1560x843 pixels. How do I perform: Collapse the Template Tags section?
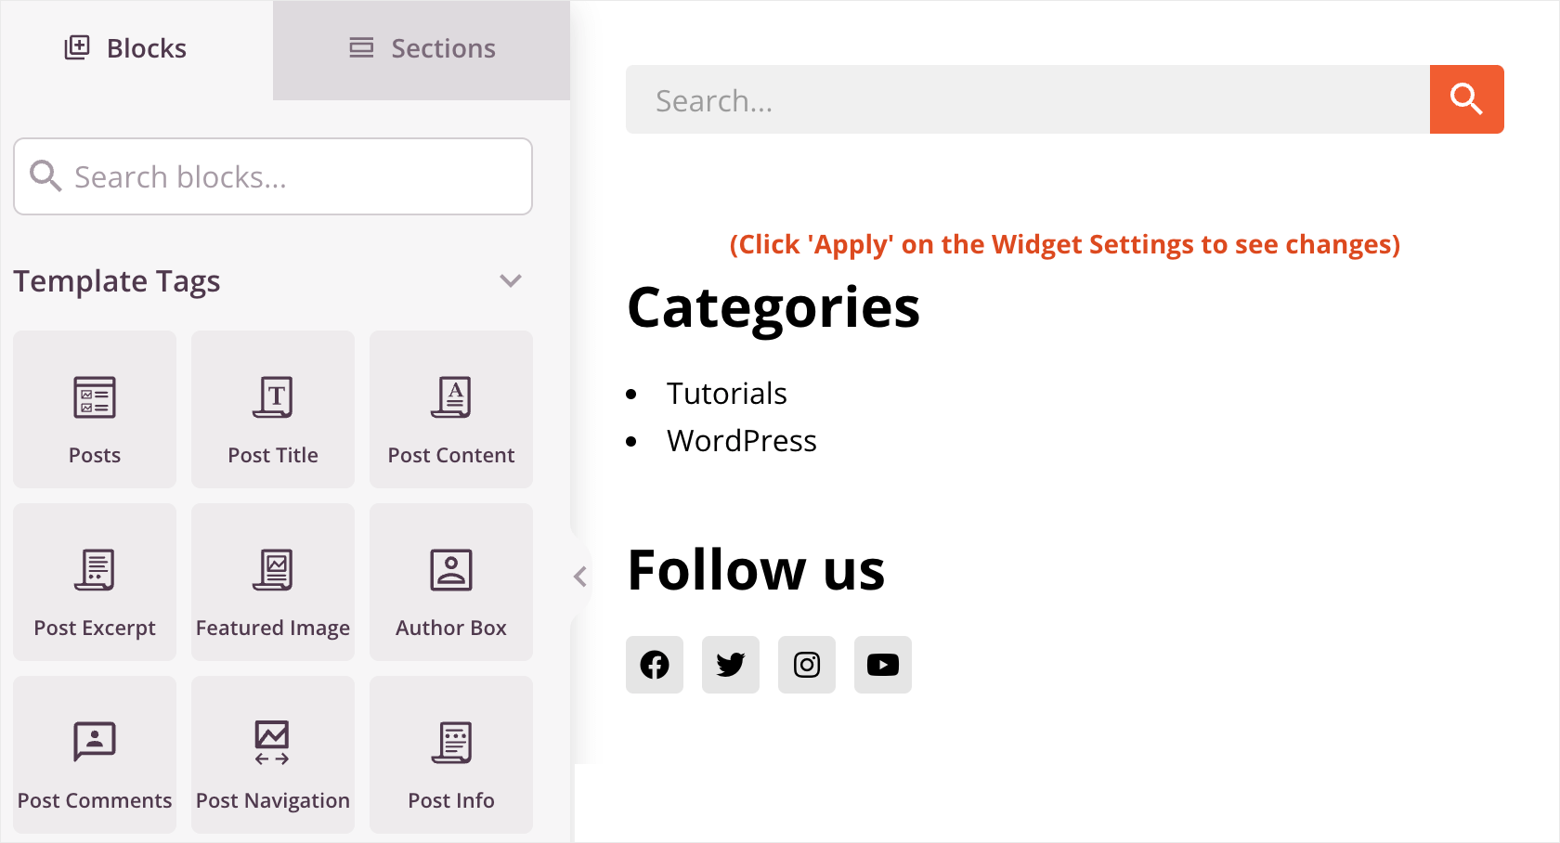(x=511, y=280)
